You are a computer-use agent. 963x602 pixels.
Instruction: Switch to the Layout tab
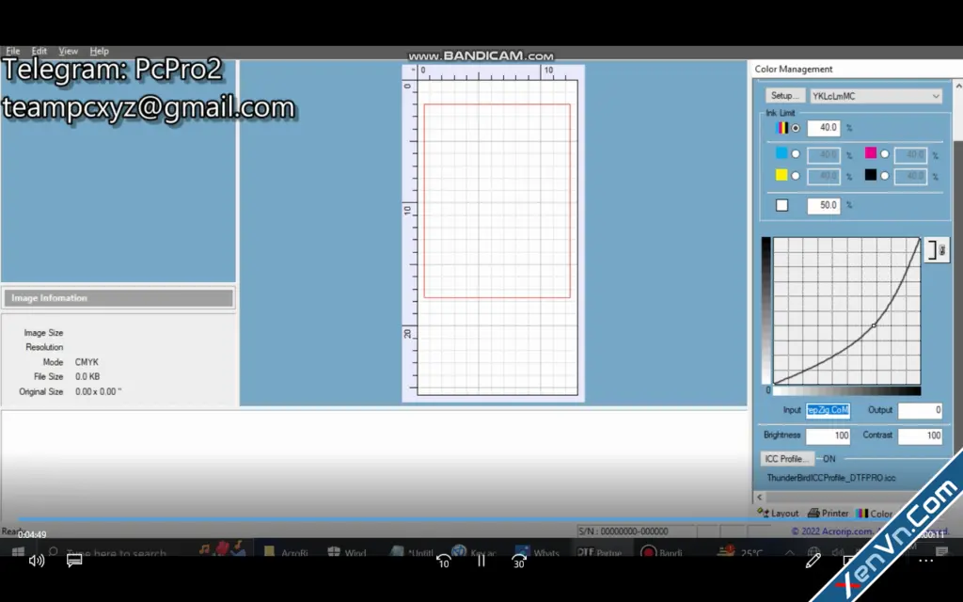[x=778, y=513]
